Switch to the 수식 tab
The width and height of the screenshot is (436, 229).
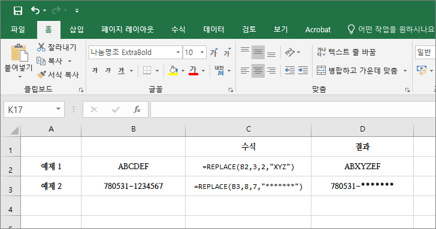[178, 29]
